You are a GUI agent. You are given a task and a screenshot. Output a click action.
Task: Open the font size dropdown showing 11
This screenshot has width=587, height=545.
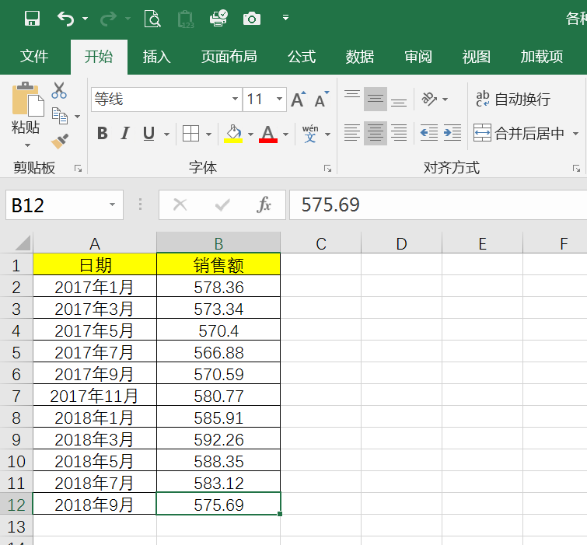279,100
